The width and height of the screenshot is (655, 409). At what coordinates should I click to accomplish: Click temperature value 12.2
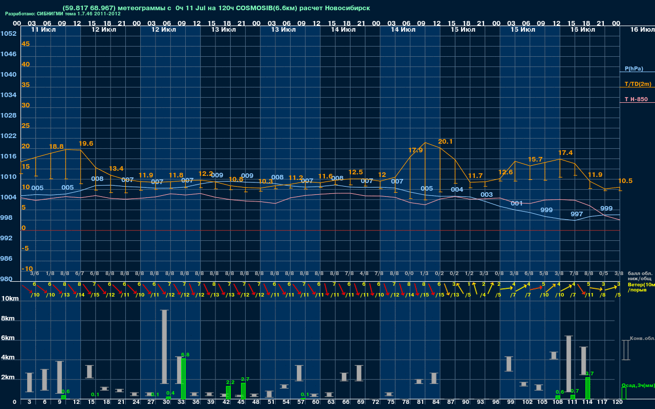206,174
